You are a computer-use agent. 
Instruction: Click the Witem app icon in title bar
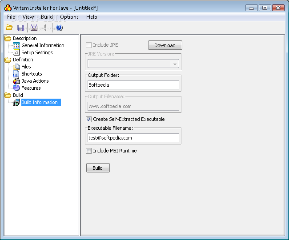point(8,8)
